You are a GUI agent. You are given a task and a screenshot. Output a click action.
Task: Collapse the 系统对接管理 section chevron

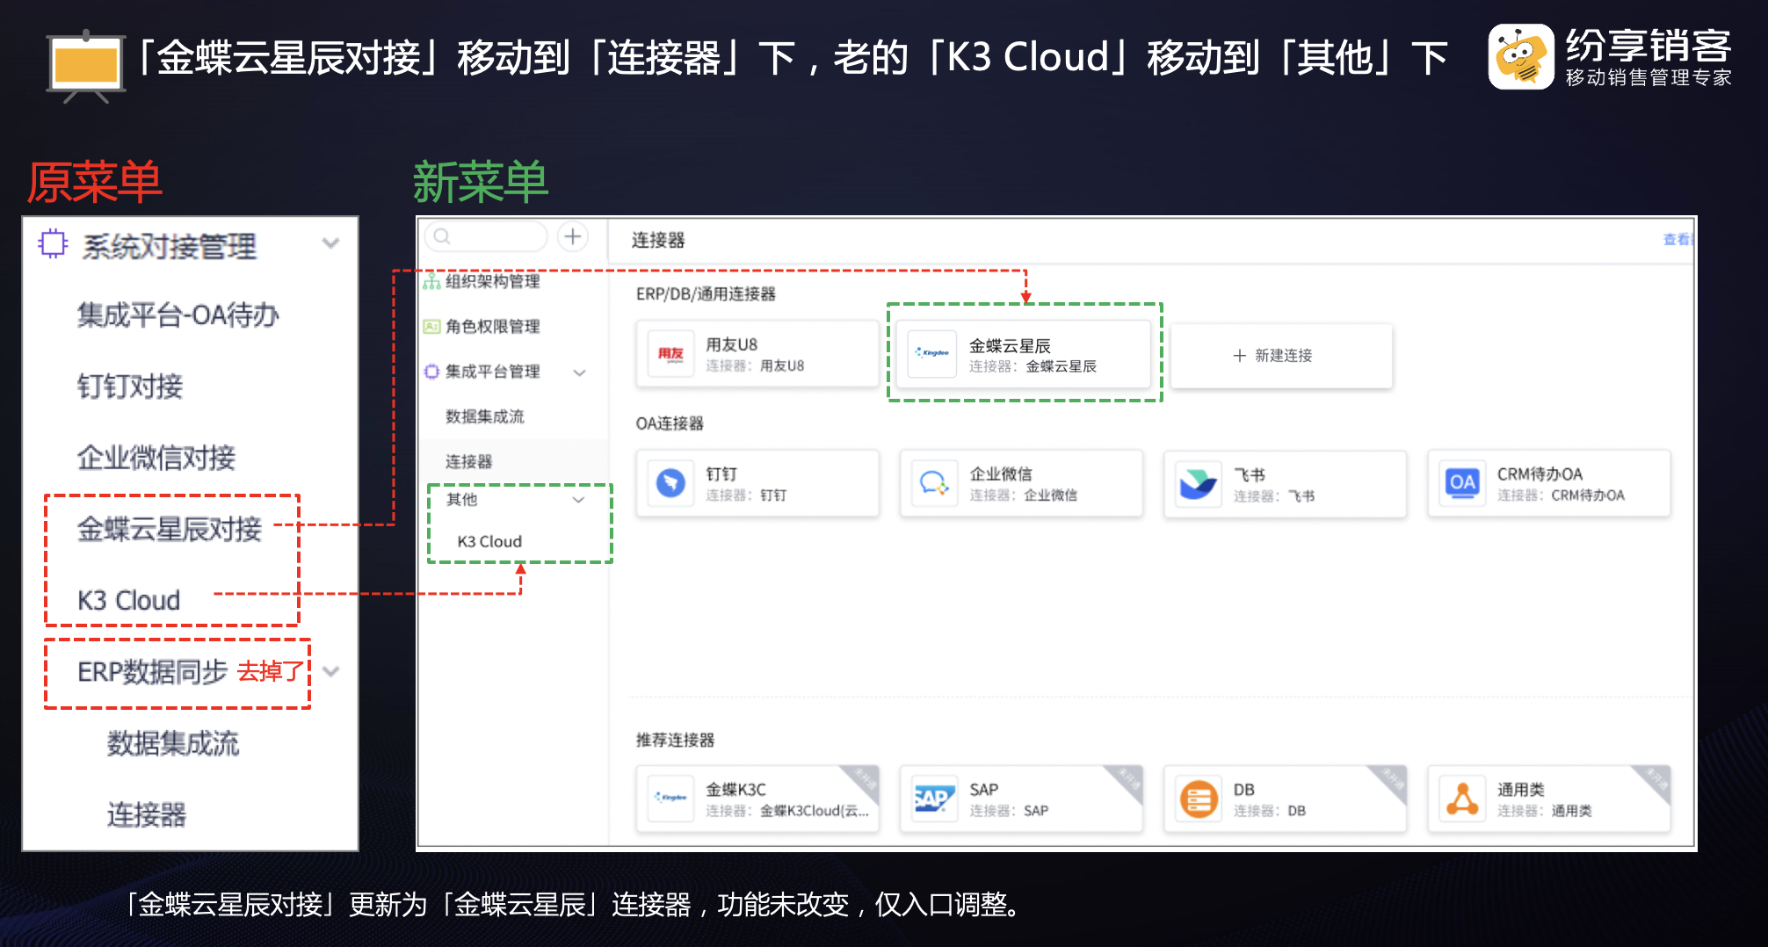330,243
